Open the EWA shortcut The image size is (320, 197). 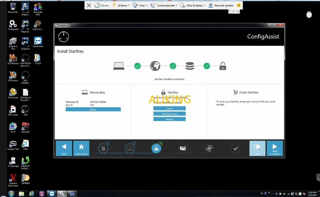point(26,145)
